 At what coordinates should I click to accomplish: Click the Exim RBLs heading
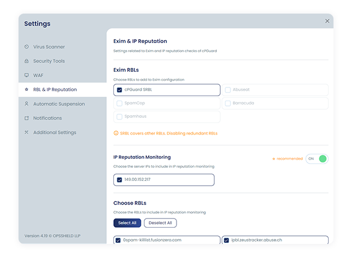[x=126, y=70]
